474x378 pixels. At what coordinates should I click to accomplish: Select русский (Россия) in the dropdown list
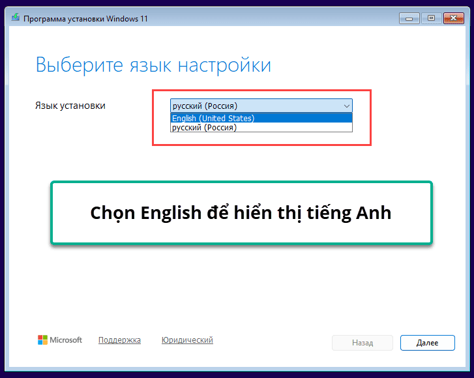(x=261, y=127)
